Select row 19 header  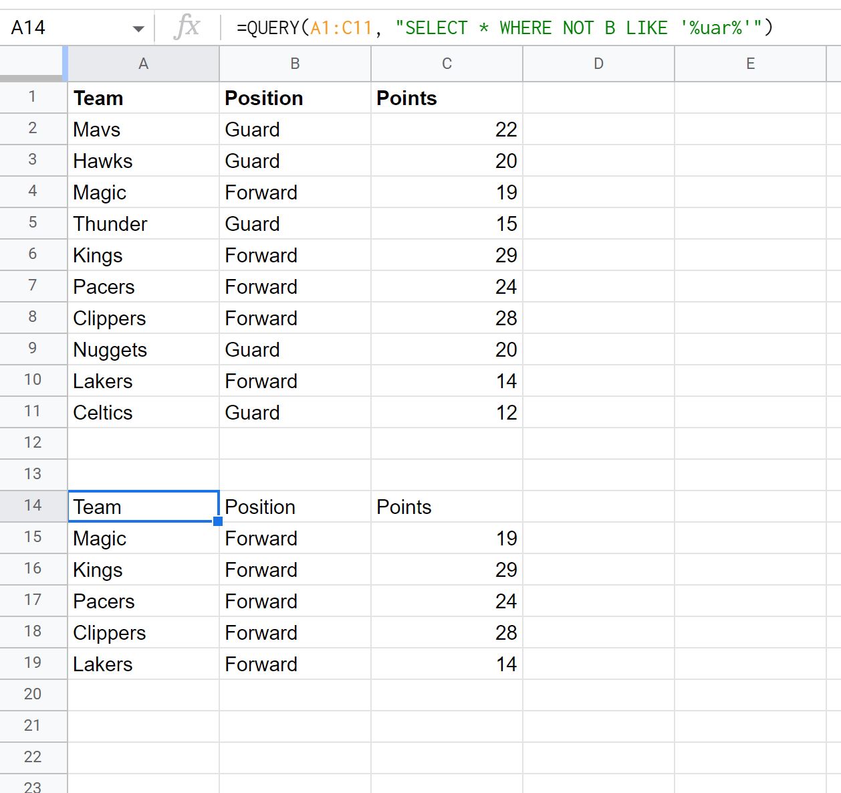pyautogui.click(x=33, y=663)
